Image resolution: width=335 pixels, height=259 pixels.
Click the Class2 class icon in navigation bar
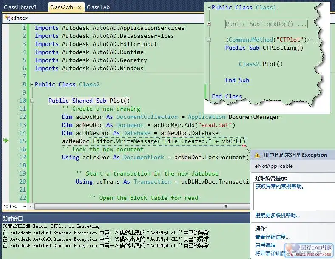click(x=8, y=18)
